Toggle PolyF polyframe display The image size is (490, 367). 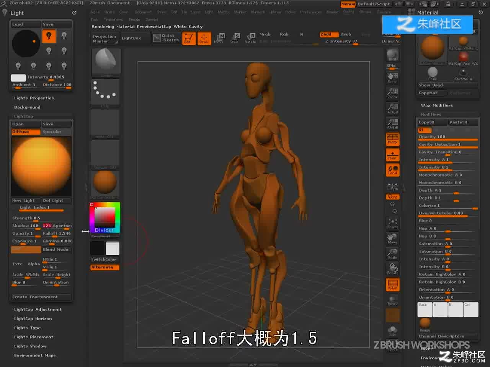pos(392,285)
